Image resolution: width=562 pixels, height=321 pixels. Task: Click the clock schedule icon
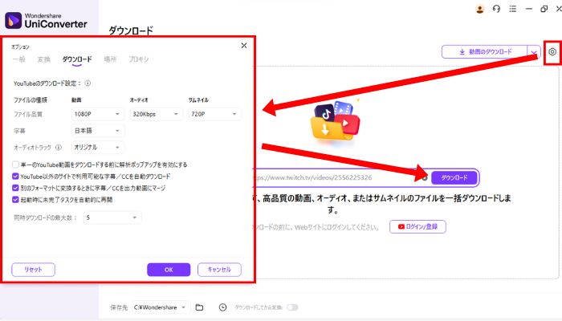pos(222,307)
